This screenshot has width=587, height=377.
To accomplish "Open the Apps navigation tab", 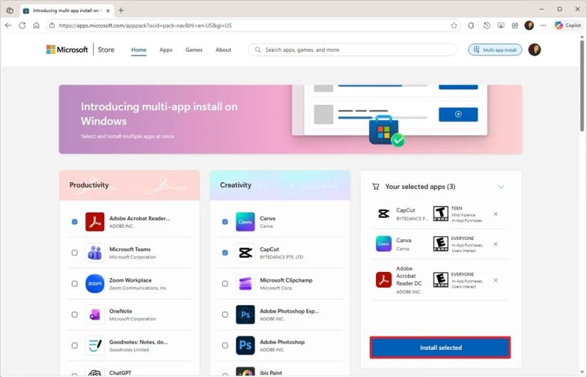I will [x=165, y=50].
